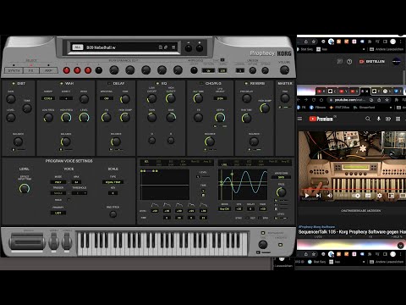Click the YouTube Premium logo

pyautogui.click(x=321, y=119)
